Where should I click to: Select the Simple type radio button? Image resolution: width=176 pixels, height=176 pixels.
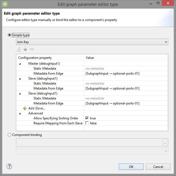10,35
